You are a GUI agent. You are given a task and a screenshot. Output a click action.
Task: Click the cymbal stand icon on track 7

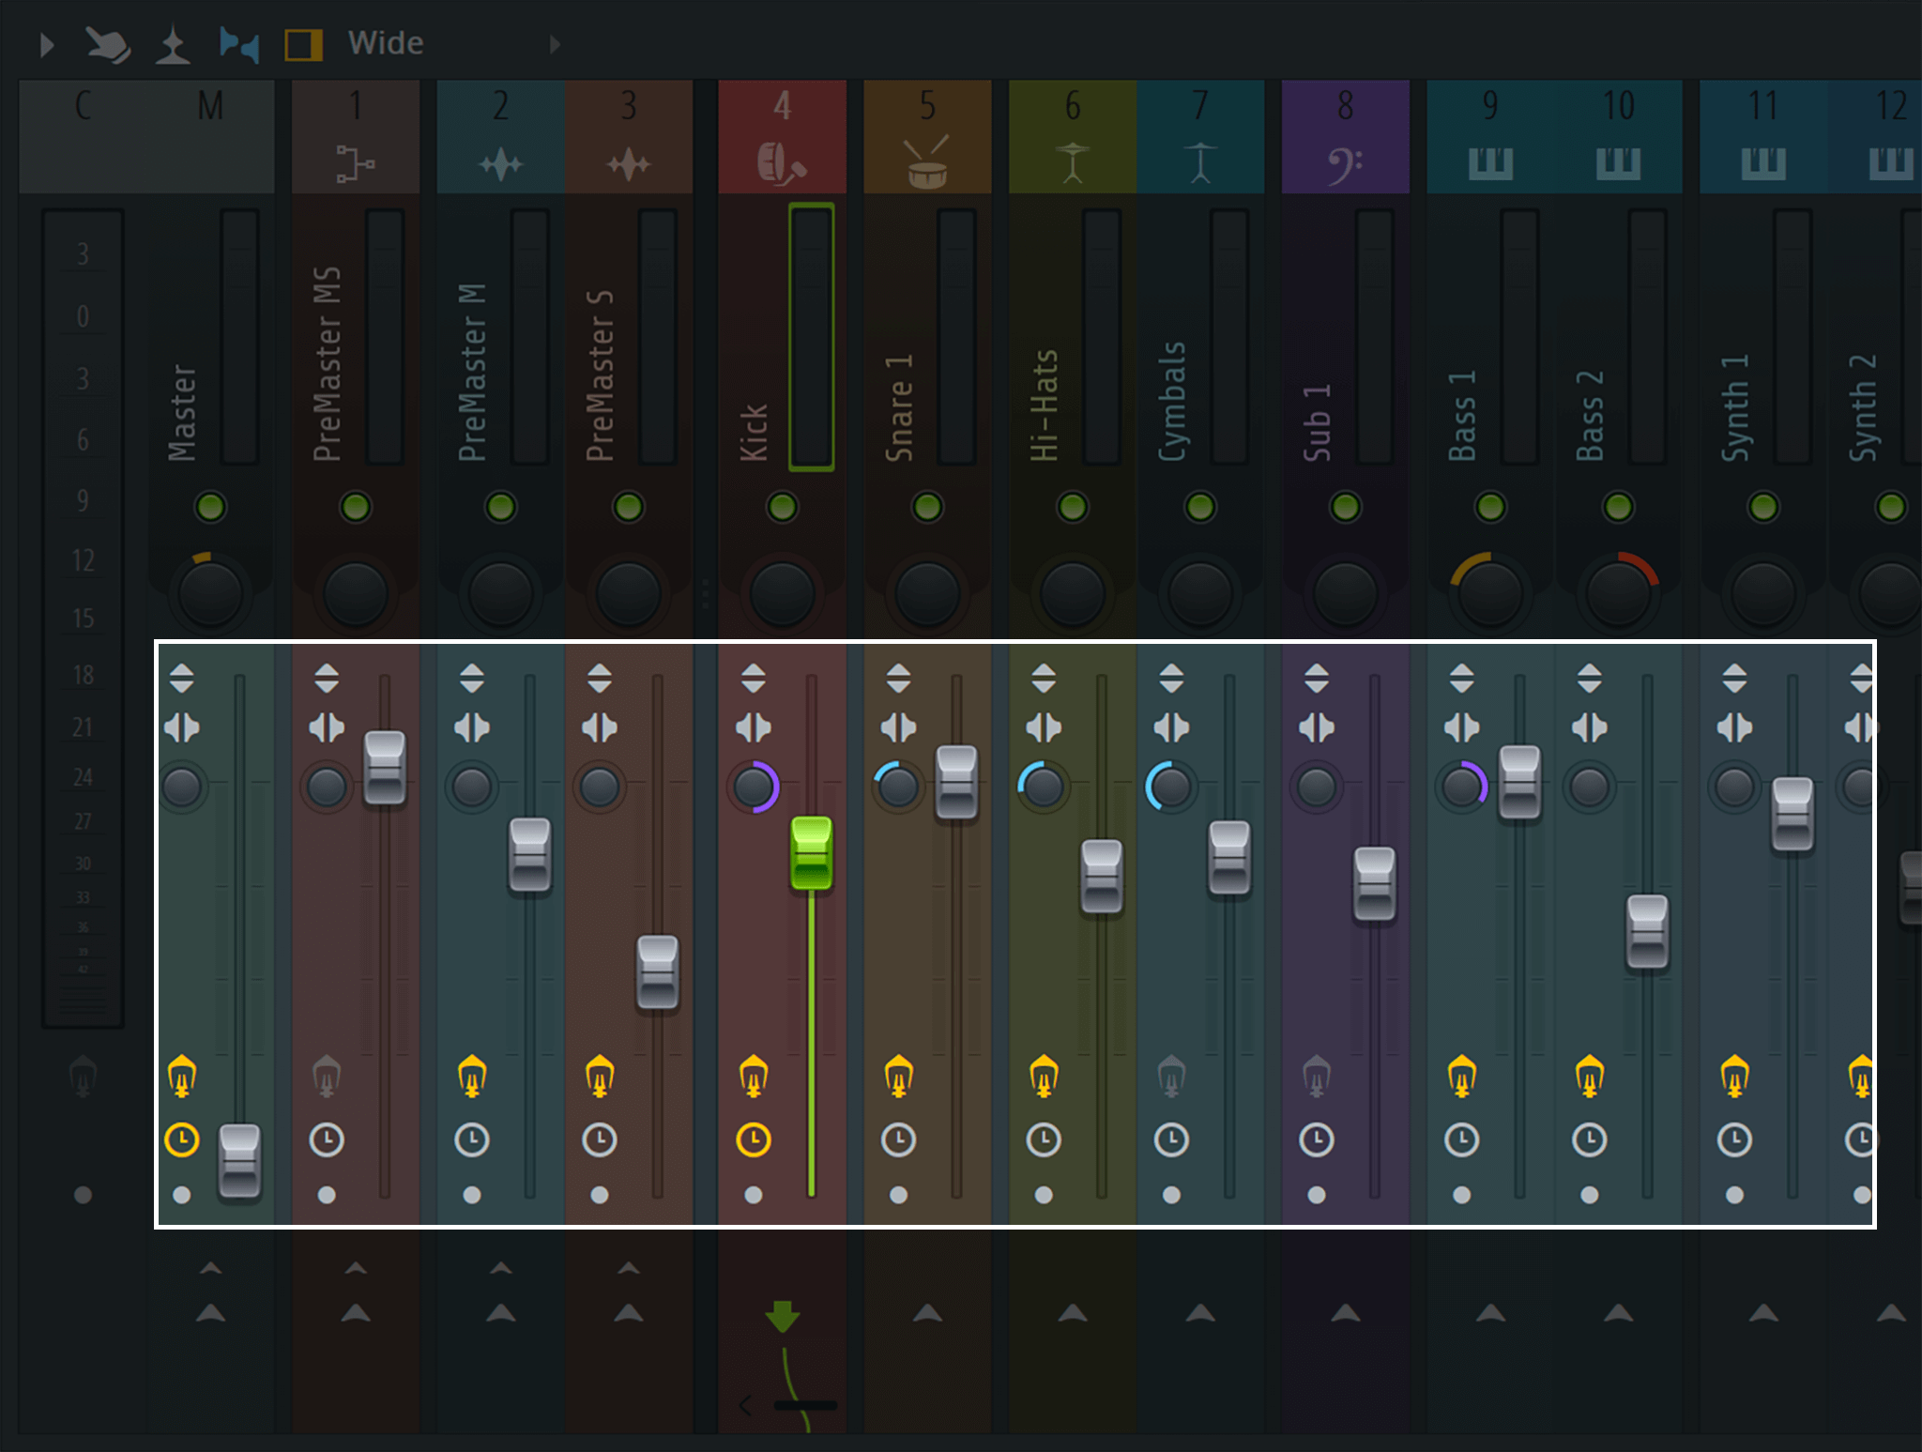(1200, 163)
